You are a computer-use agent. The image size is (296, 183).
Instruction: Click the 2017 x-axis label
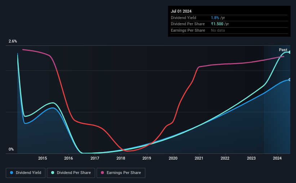[x=95, y=158]
